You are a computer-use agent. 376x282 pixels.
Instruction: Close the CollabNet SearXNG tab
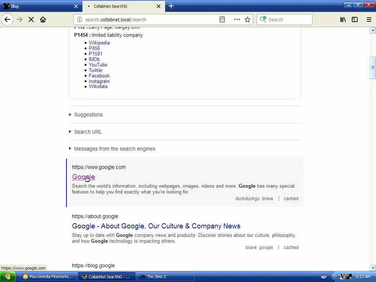pyautogui.click(x=159, y=6)
